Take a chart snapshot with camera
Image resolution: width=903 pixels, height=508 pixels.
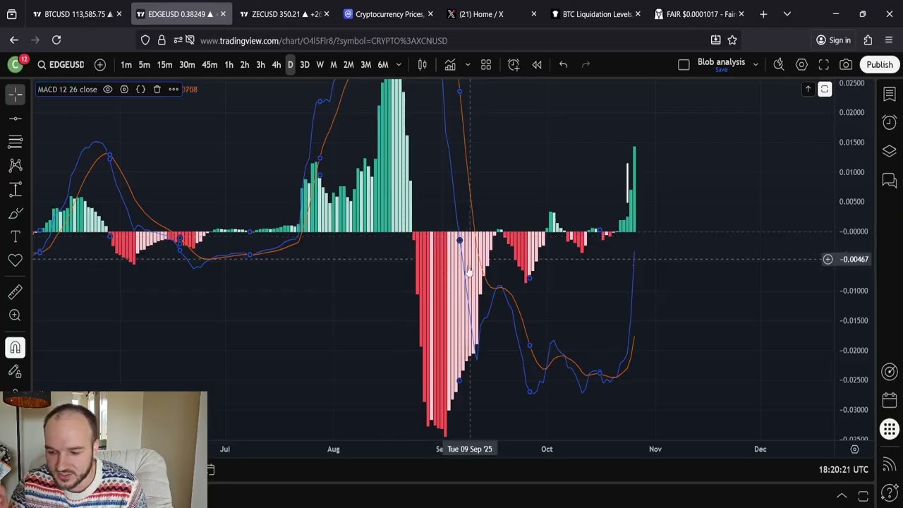846,65
